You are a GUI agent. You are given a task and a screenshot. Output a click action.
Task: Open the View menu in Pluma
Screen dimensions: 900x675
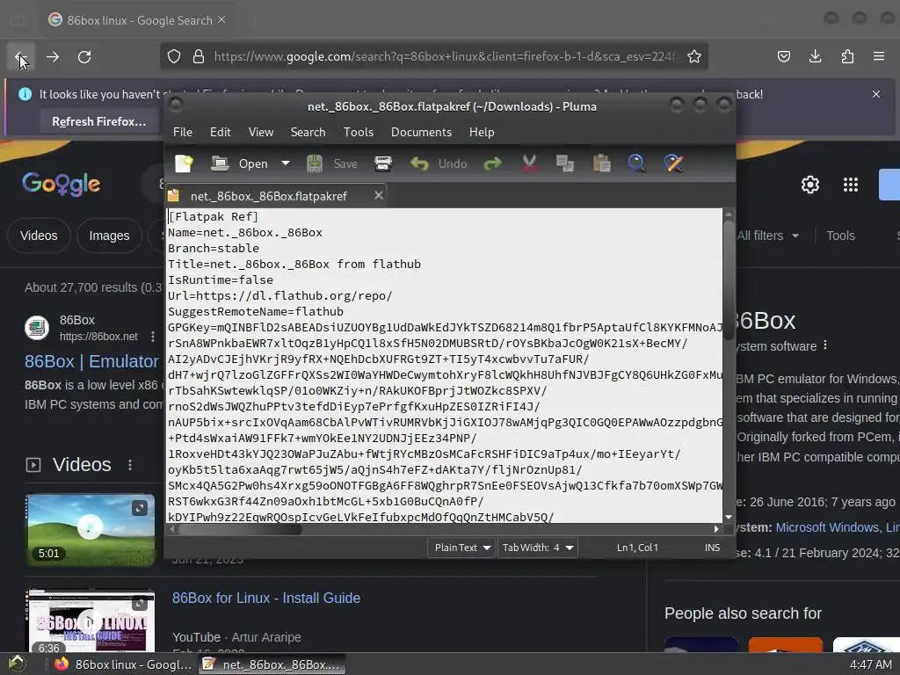pyautogui.click(x=260, y=132)
